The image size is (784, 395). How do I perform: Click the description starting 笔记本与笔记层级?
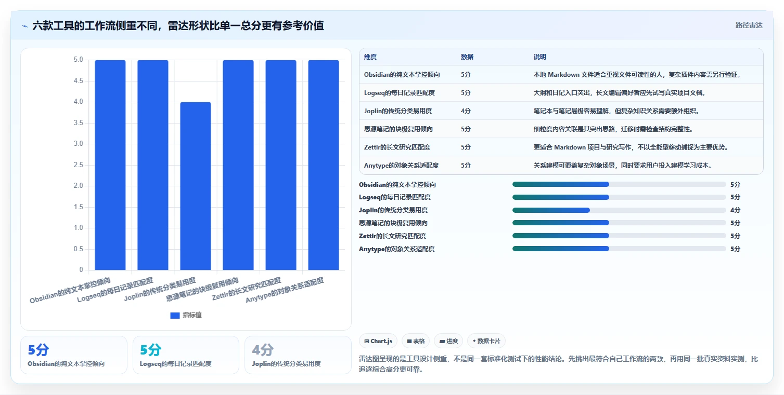tap(616, 111)
